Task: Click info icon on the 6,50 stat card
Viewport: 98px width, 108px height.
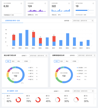Action: pos(21,4)
